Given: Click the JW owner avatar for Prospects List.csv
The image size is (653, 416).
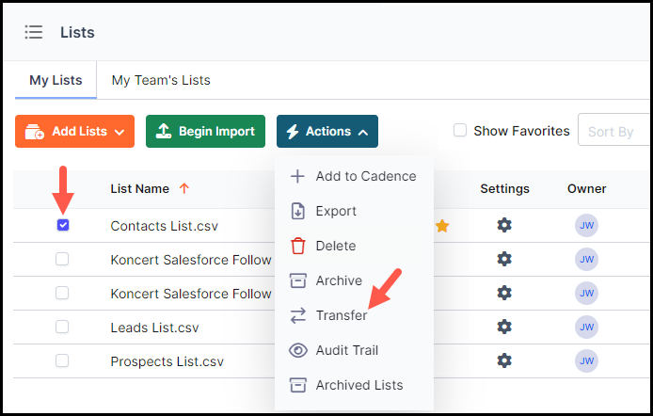Looking at the screenshot, I should tap(586, 360).
